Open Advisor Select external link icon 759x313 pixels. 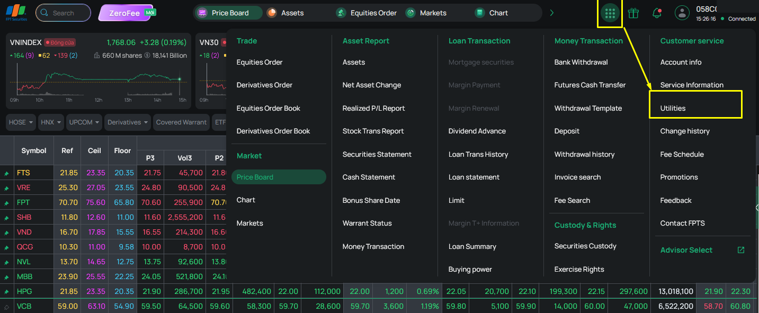(741, 250)
